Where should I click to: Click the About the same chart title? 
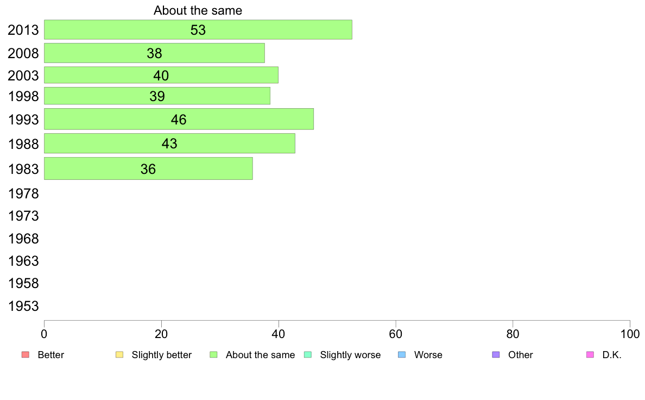pyautogui.click(x=198, y=10)
